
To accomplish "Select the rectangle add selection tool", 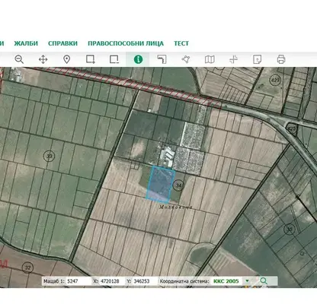I will coord(91,59).
